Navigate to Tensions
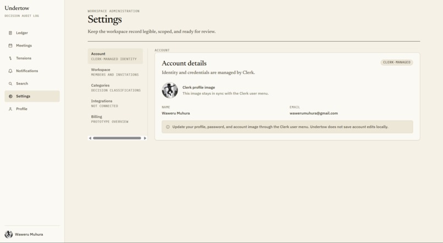The width and height of the screenshot is (443, 243). [32, 58]
